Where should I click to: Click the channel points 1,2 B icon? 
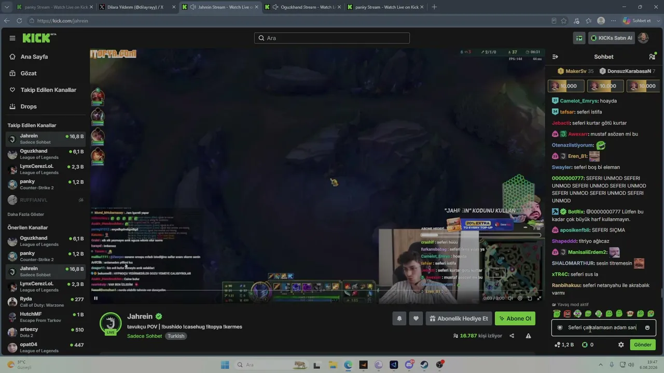coord(558,345)
